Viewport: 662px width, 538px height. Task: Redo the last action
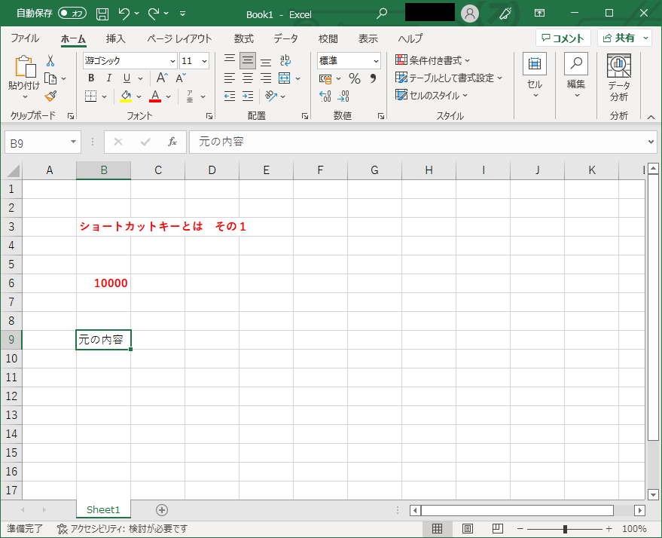154,14
